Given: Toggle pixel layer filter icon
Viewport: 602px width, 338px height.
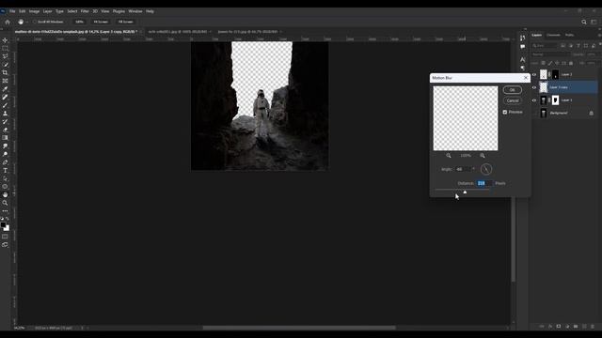Looking at the screenshot, I should click(x=562, y=46).
